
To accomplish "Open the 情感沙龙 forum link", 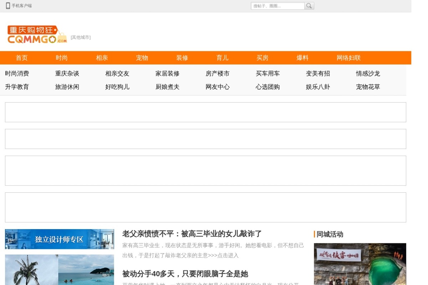I will 368,73.
